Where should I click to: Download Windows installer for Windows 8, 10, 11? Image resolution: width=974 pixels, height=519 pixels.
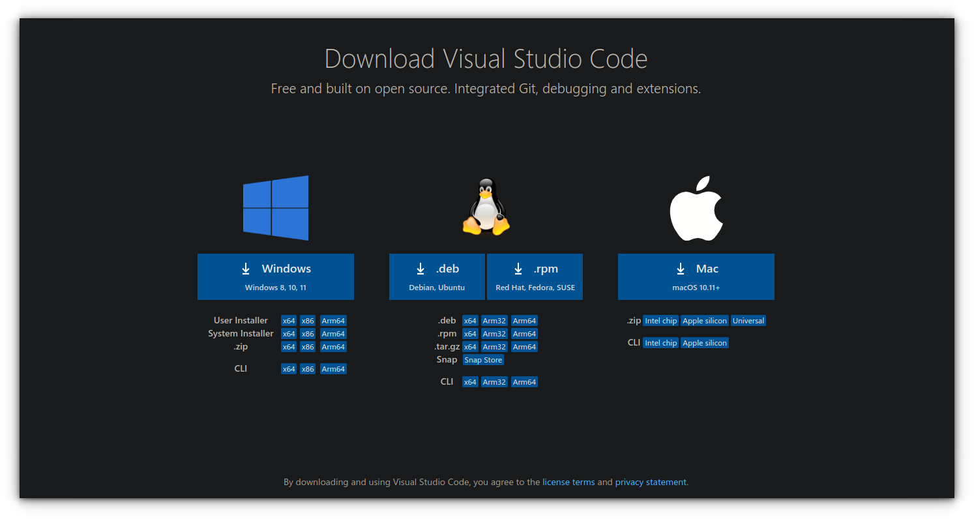click(x=276, y=276)
